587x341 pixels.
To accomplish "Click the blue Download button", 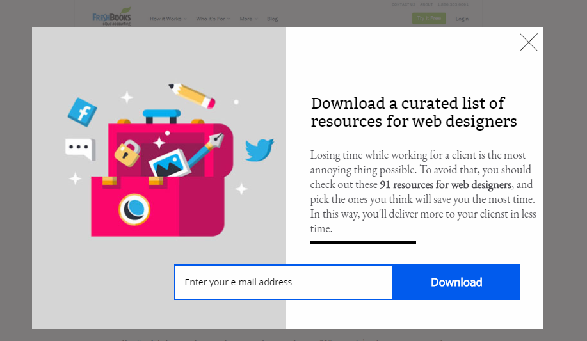I will click(x=456, y=282).
